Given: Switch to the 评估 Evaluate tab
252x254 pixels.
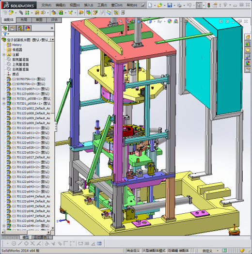Looking at the screenshot, I should click(x=54, y=20).
